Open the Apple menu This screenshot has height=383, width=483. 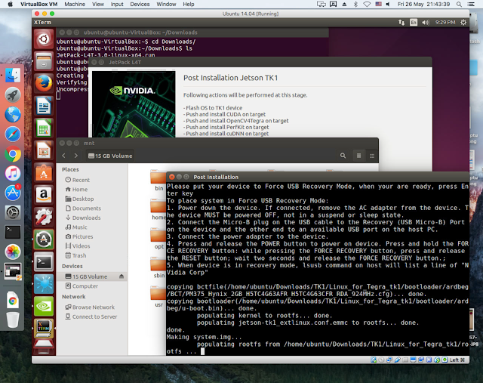10,5
